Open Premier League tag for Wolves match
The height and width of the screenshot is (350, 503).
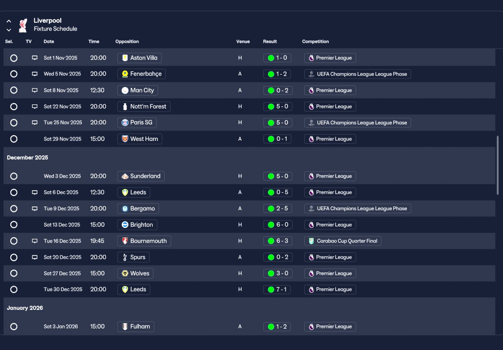coord(330,273)
